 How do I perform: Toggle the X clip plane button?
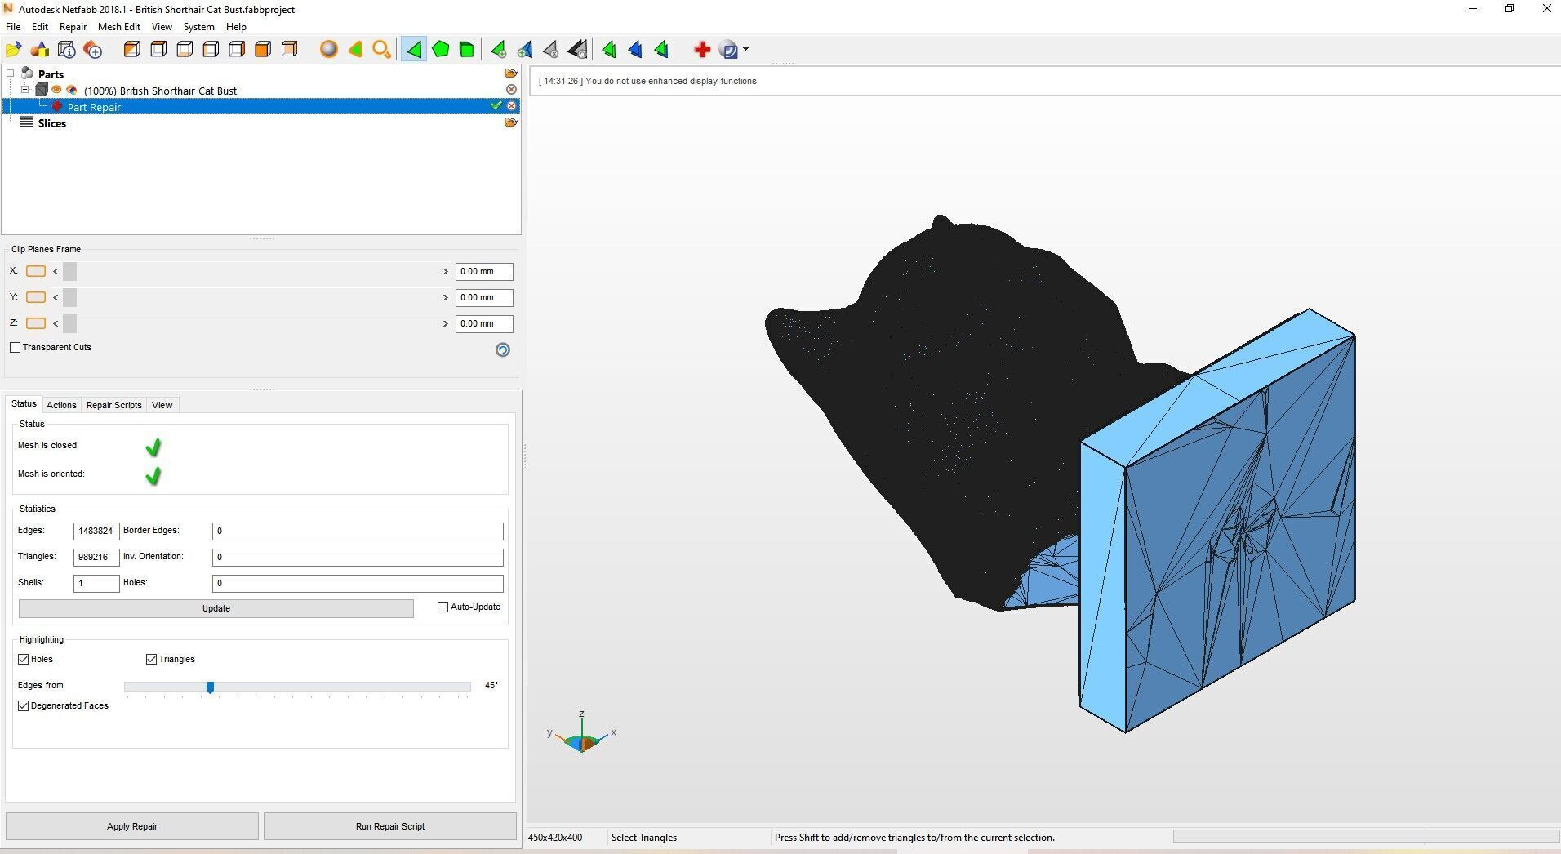coord(36,271)
